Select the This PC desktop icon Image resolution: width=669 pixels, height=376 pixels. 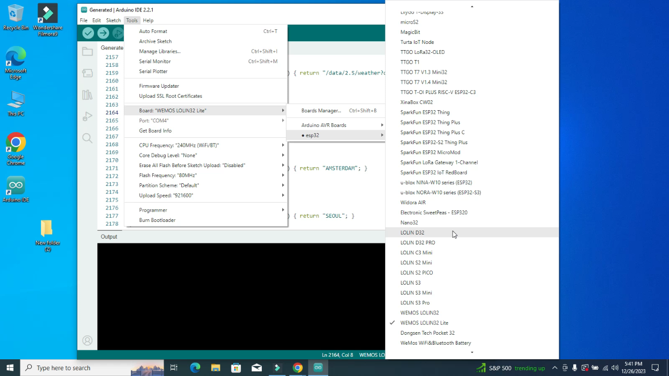tap(16, 103)
